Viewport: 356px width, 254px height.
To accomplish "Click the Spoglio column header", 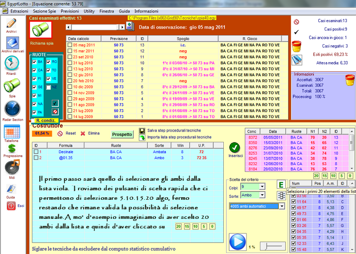I will [x=183, y=39].
